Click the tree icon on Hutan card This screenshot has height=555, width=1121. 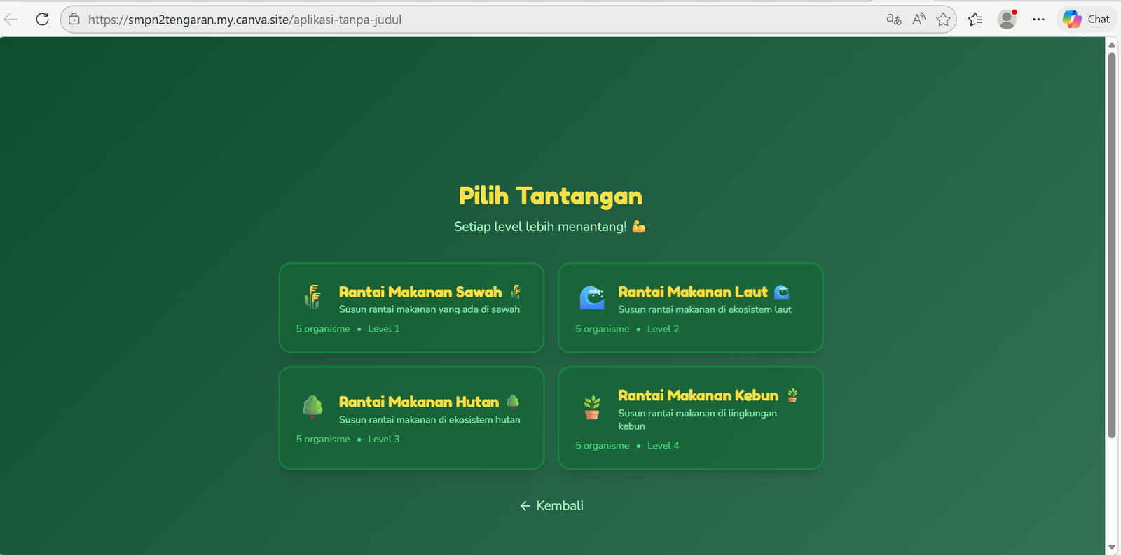click(312, 407)
